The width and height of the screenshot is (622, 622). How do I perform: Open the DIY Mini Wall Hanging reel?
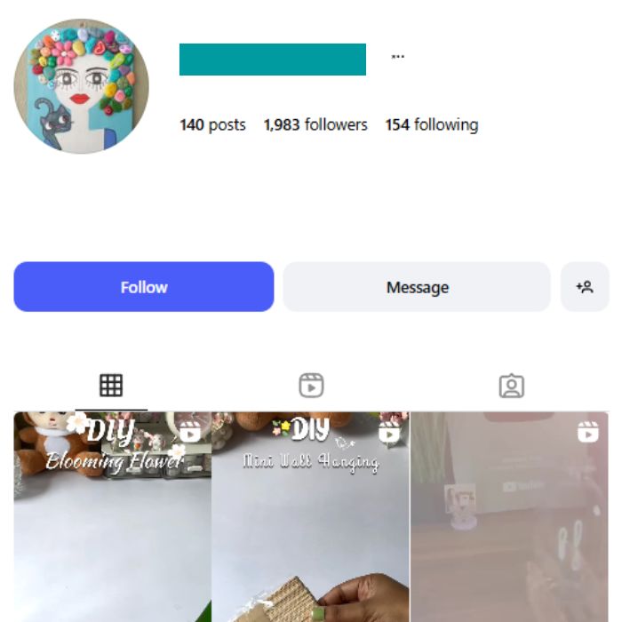pos(311,517)
